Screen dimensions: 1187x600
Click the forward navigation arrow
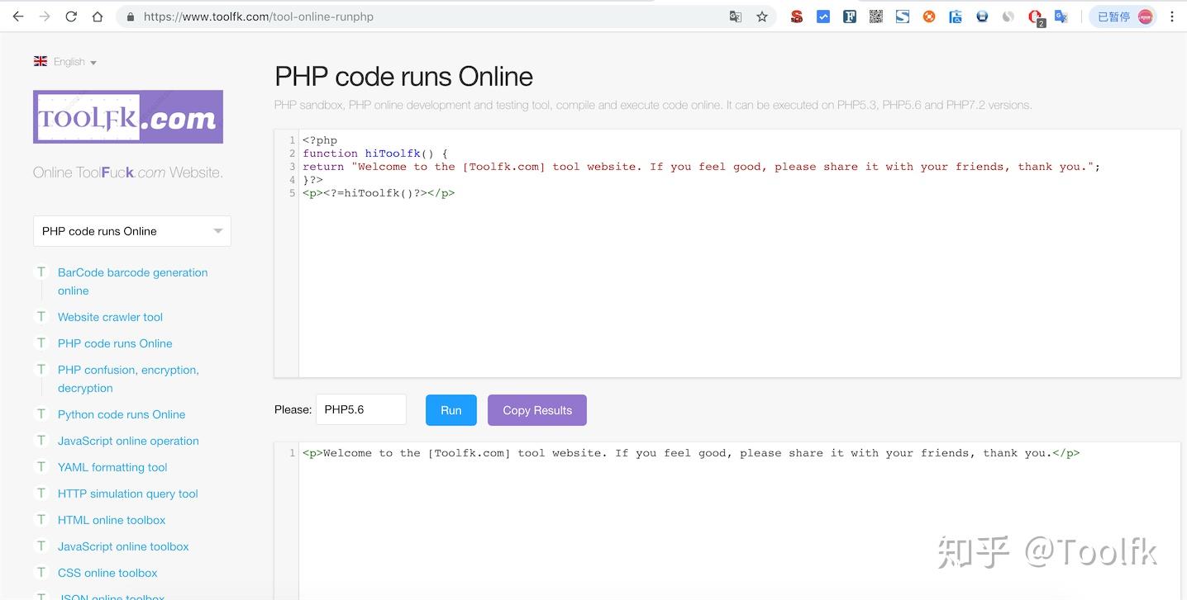[x=45, y=16]
